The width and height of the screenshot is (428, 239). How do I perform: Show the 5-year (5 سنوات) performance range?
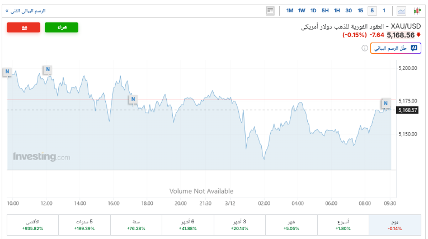84,224
